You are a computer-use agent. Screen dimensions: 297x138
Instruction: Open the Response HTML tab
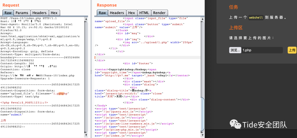click(144, 13)
